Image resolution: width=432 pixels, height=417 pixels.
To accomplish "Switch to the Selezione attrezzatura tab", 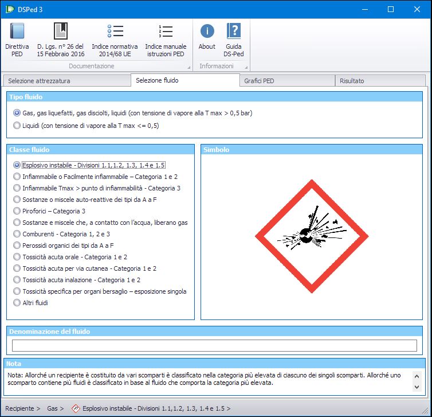I will pos(67,81).
